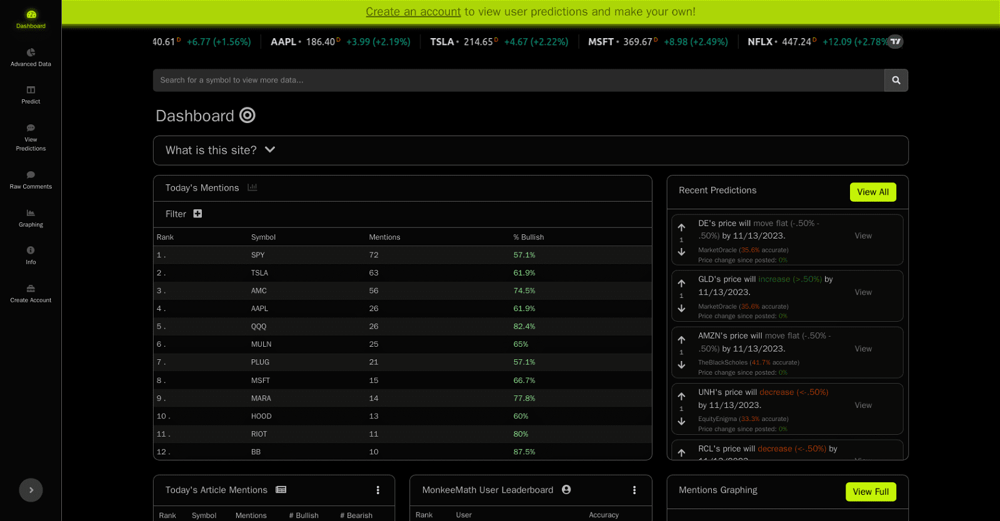
Task: Click MULN in mentions table
Action: coord(261,345)
